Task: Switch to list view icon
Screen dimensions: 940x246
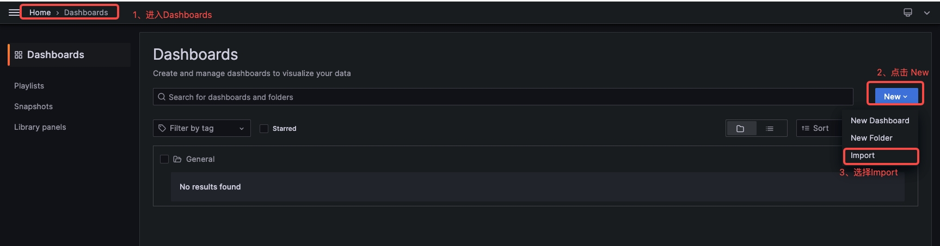Action: [x=770, y=129]
